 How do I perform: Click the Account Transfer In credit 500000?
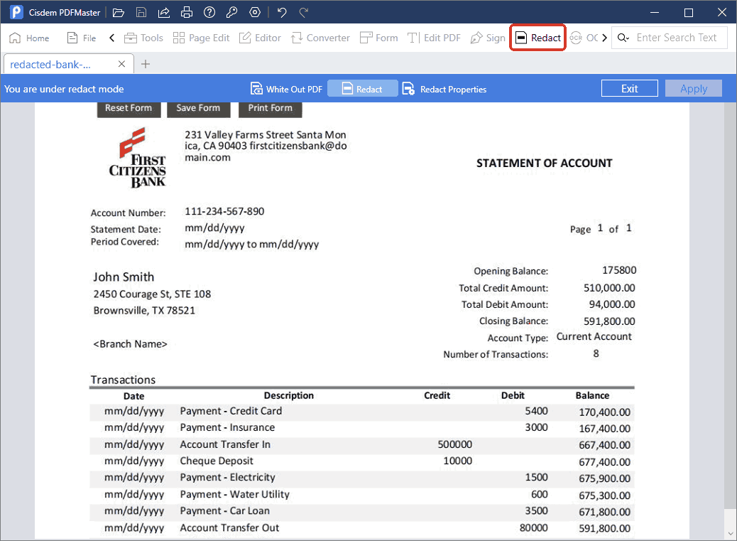tap(454, 444)
